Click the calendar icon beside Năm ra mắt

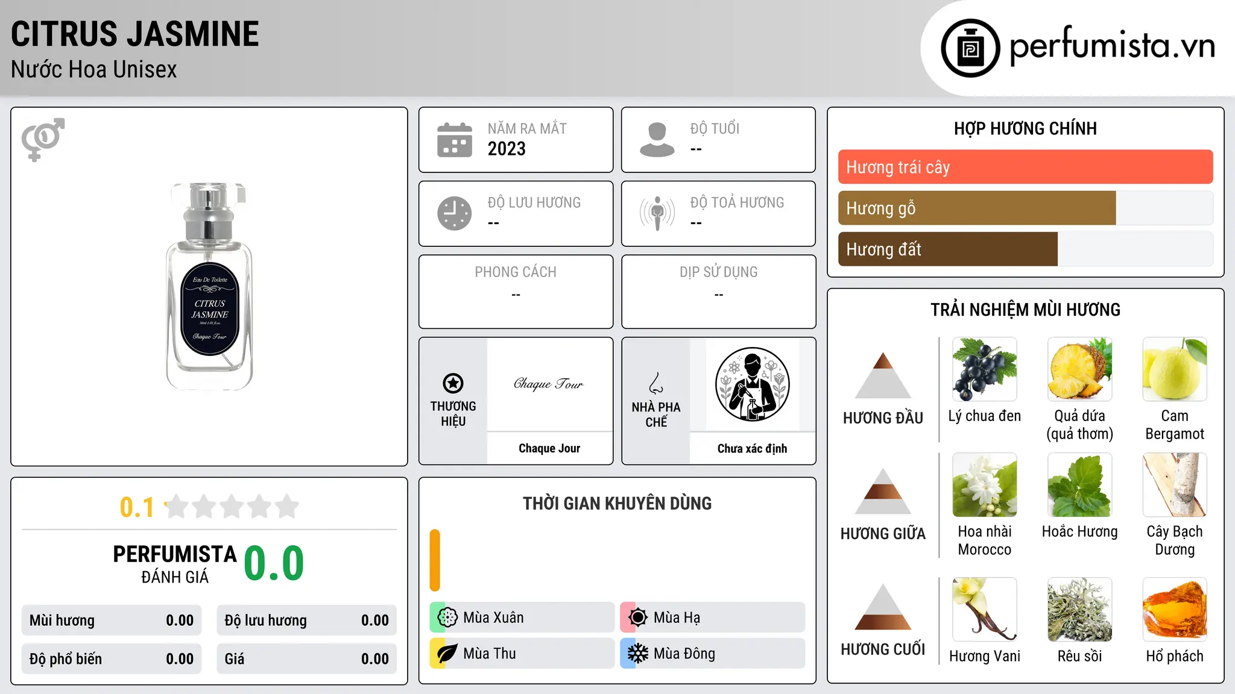455,140
